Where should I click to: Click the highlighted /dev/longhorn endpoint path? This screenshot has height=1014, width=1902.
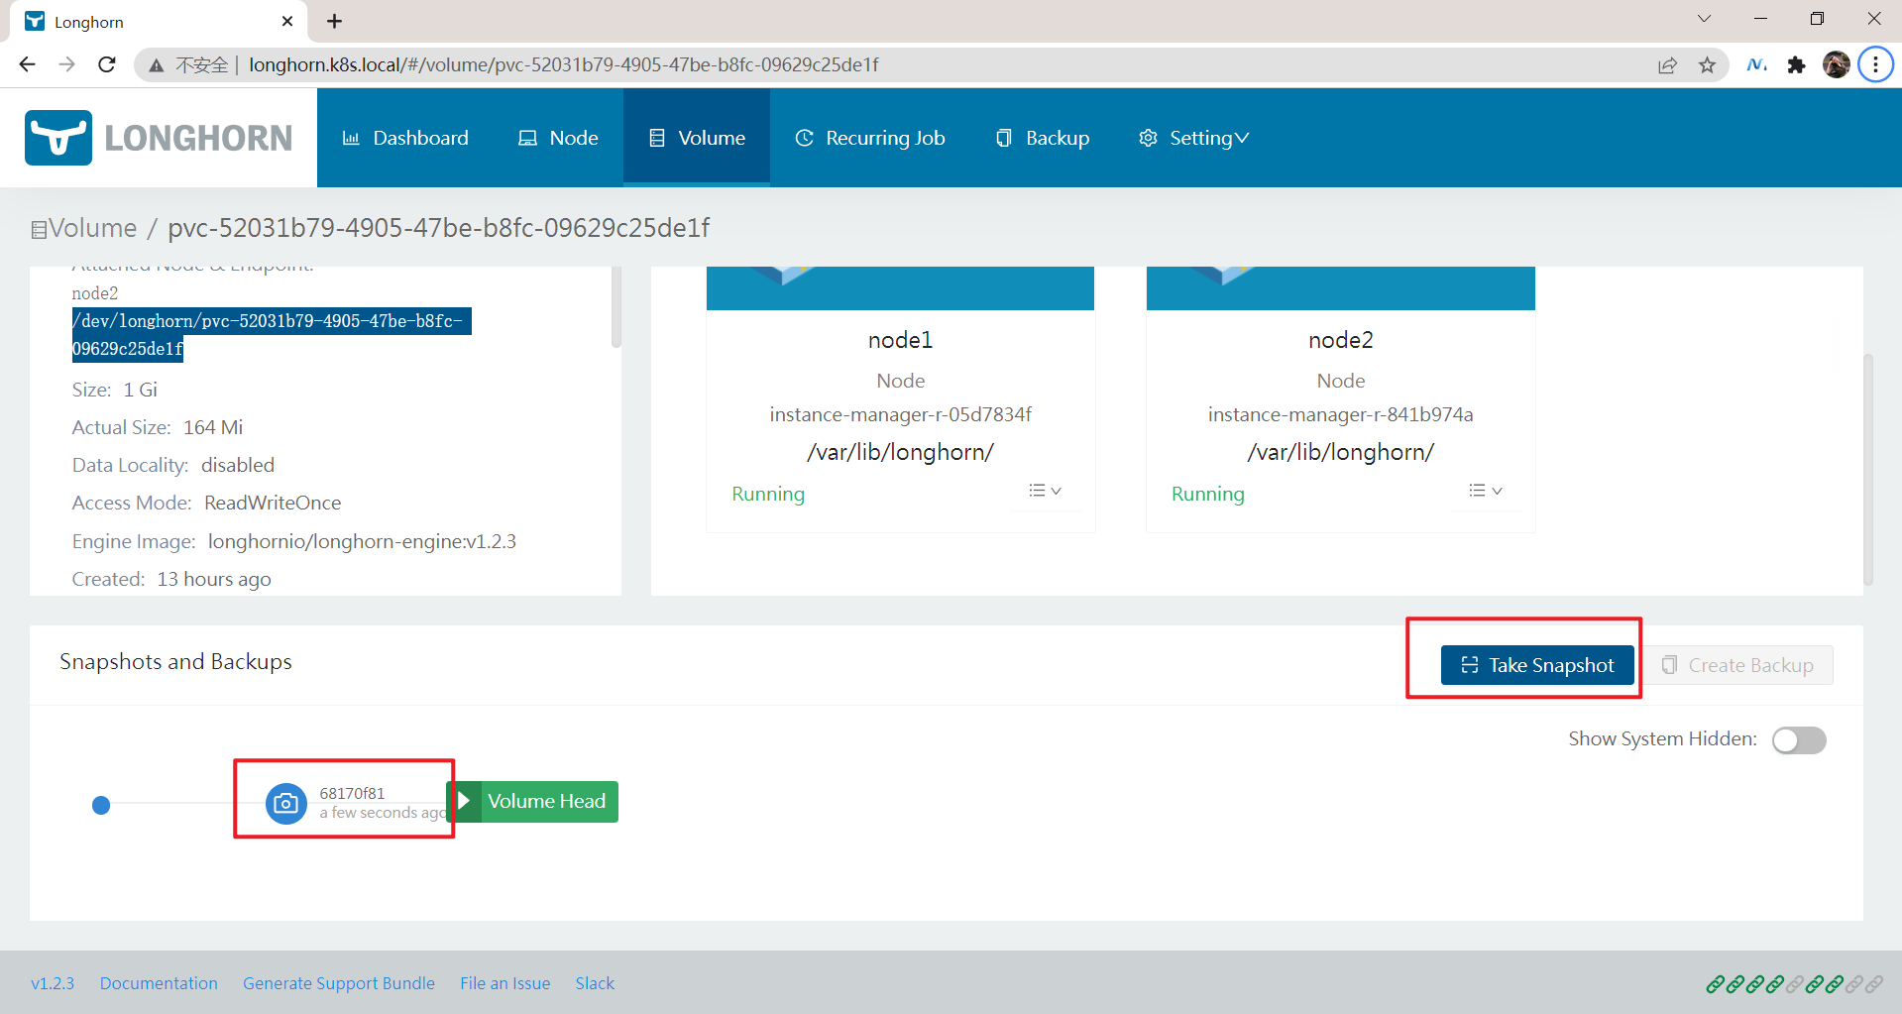pos(270,335)
